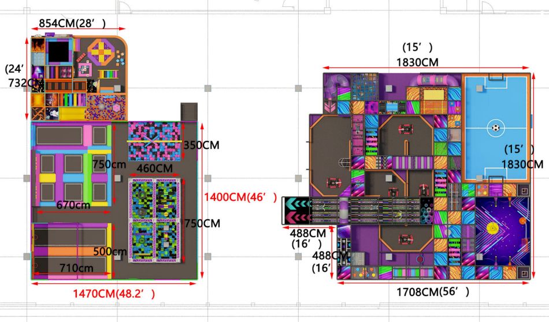549x322 pixels.
Task: Click the 1830CM label above the right plan
Action: click(x=417, y=62)
